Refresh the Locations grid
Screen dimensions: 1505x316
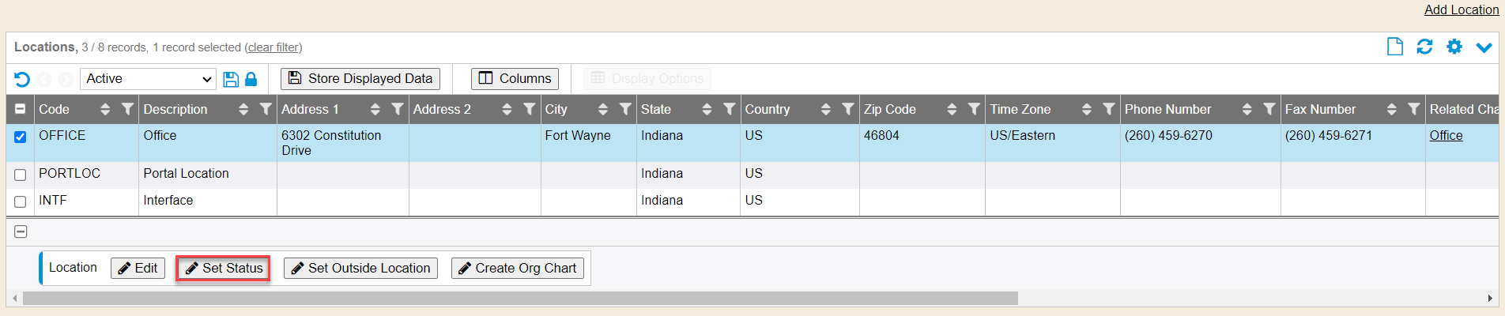[1424, 47]
